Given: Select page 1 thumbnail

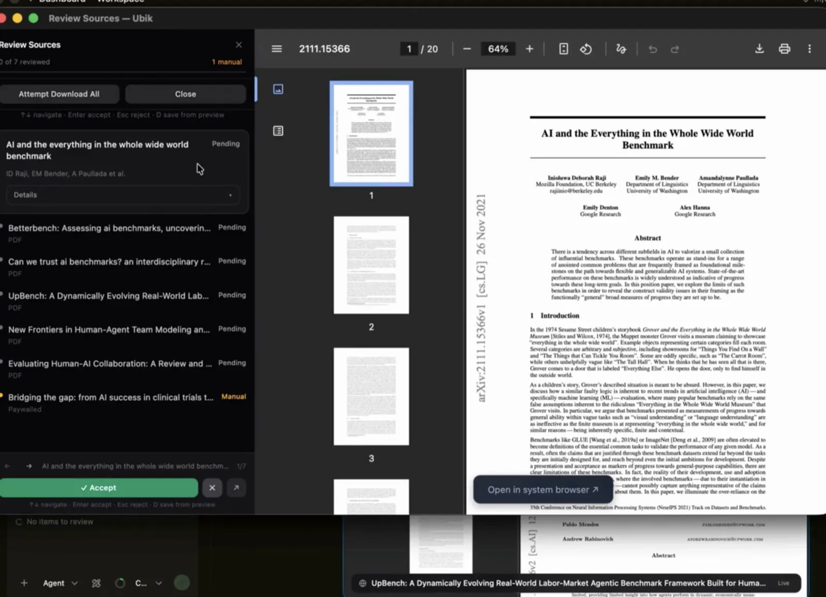Looking at the screenshot, I should [x=371, y=133].
